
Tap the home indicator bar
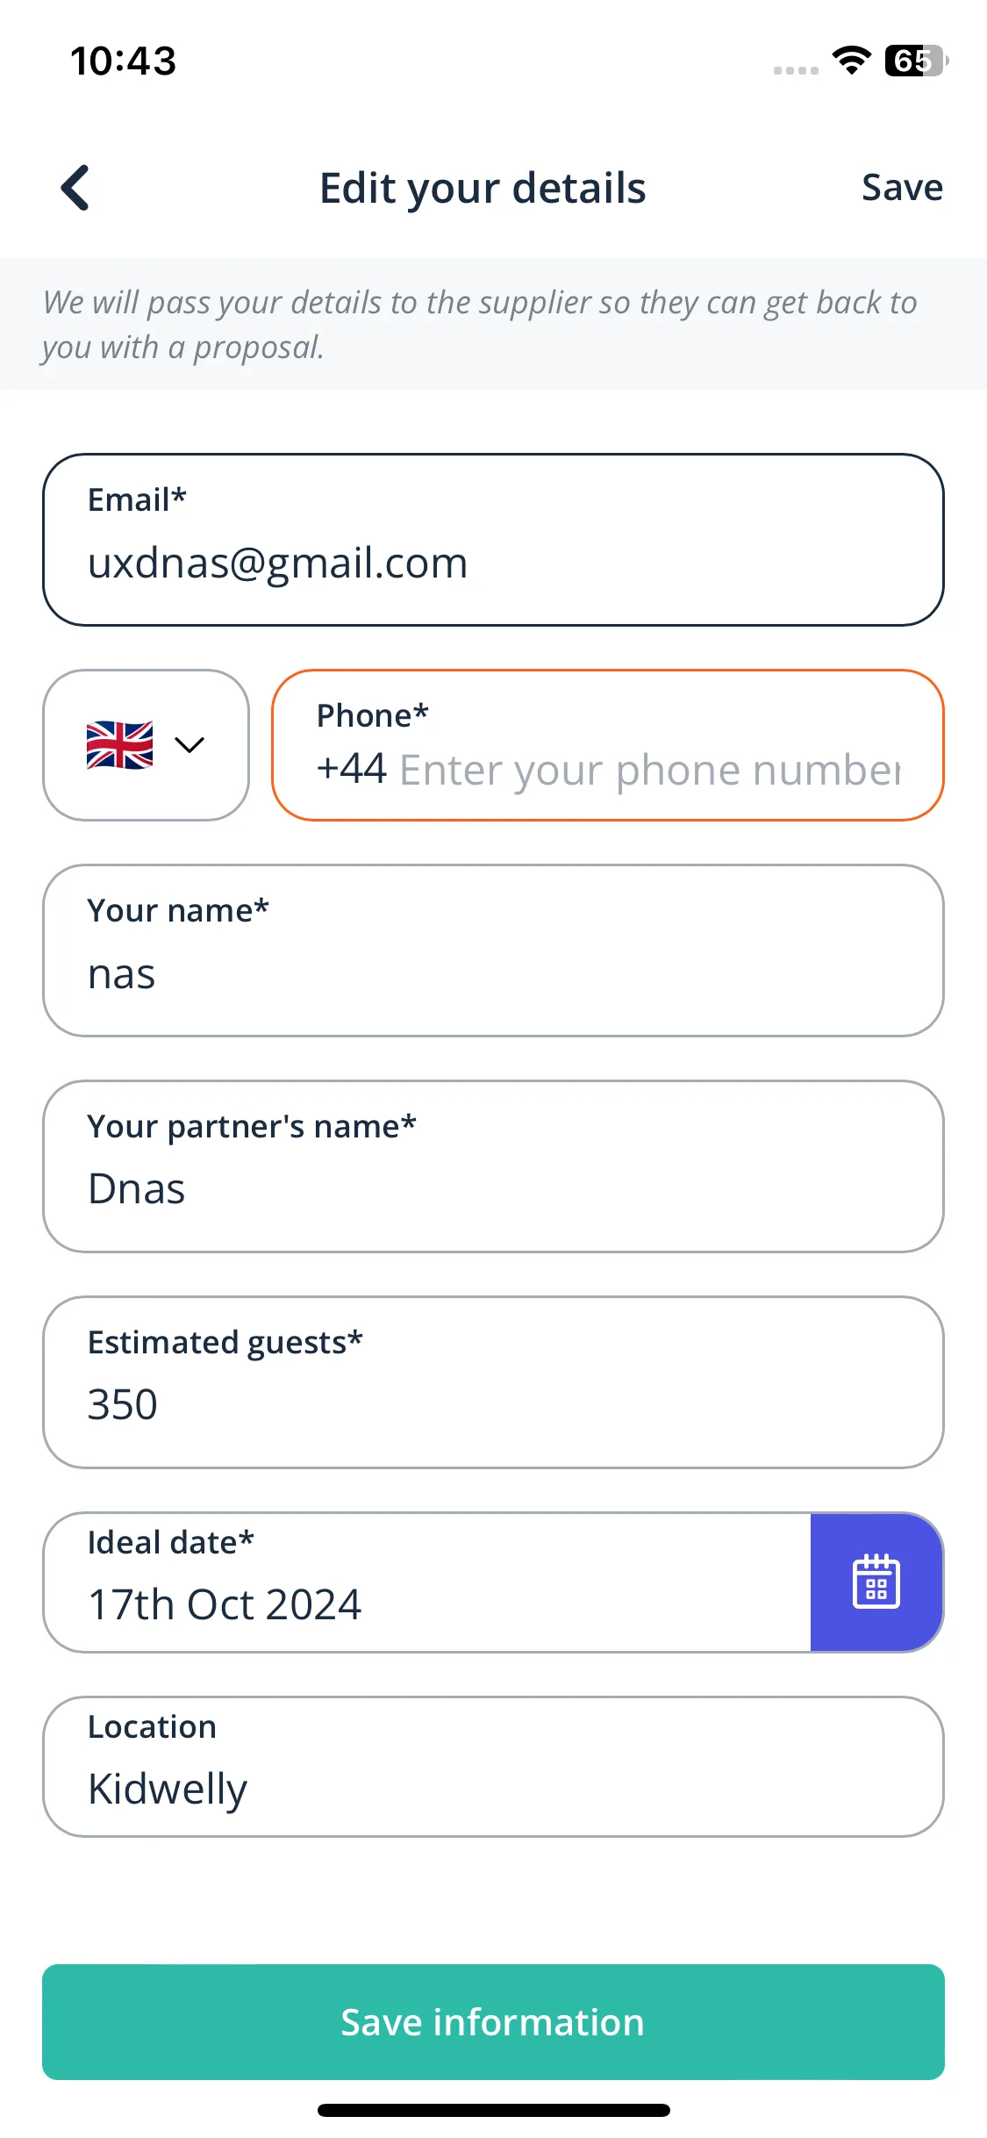coord(493,2110)
